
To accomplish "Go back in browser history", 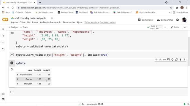I will click(x=3, y=8).
